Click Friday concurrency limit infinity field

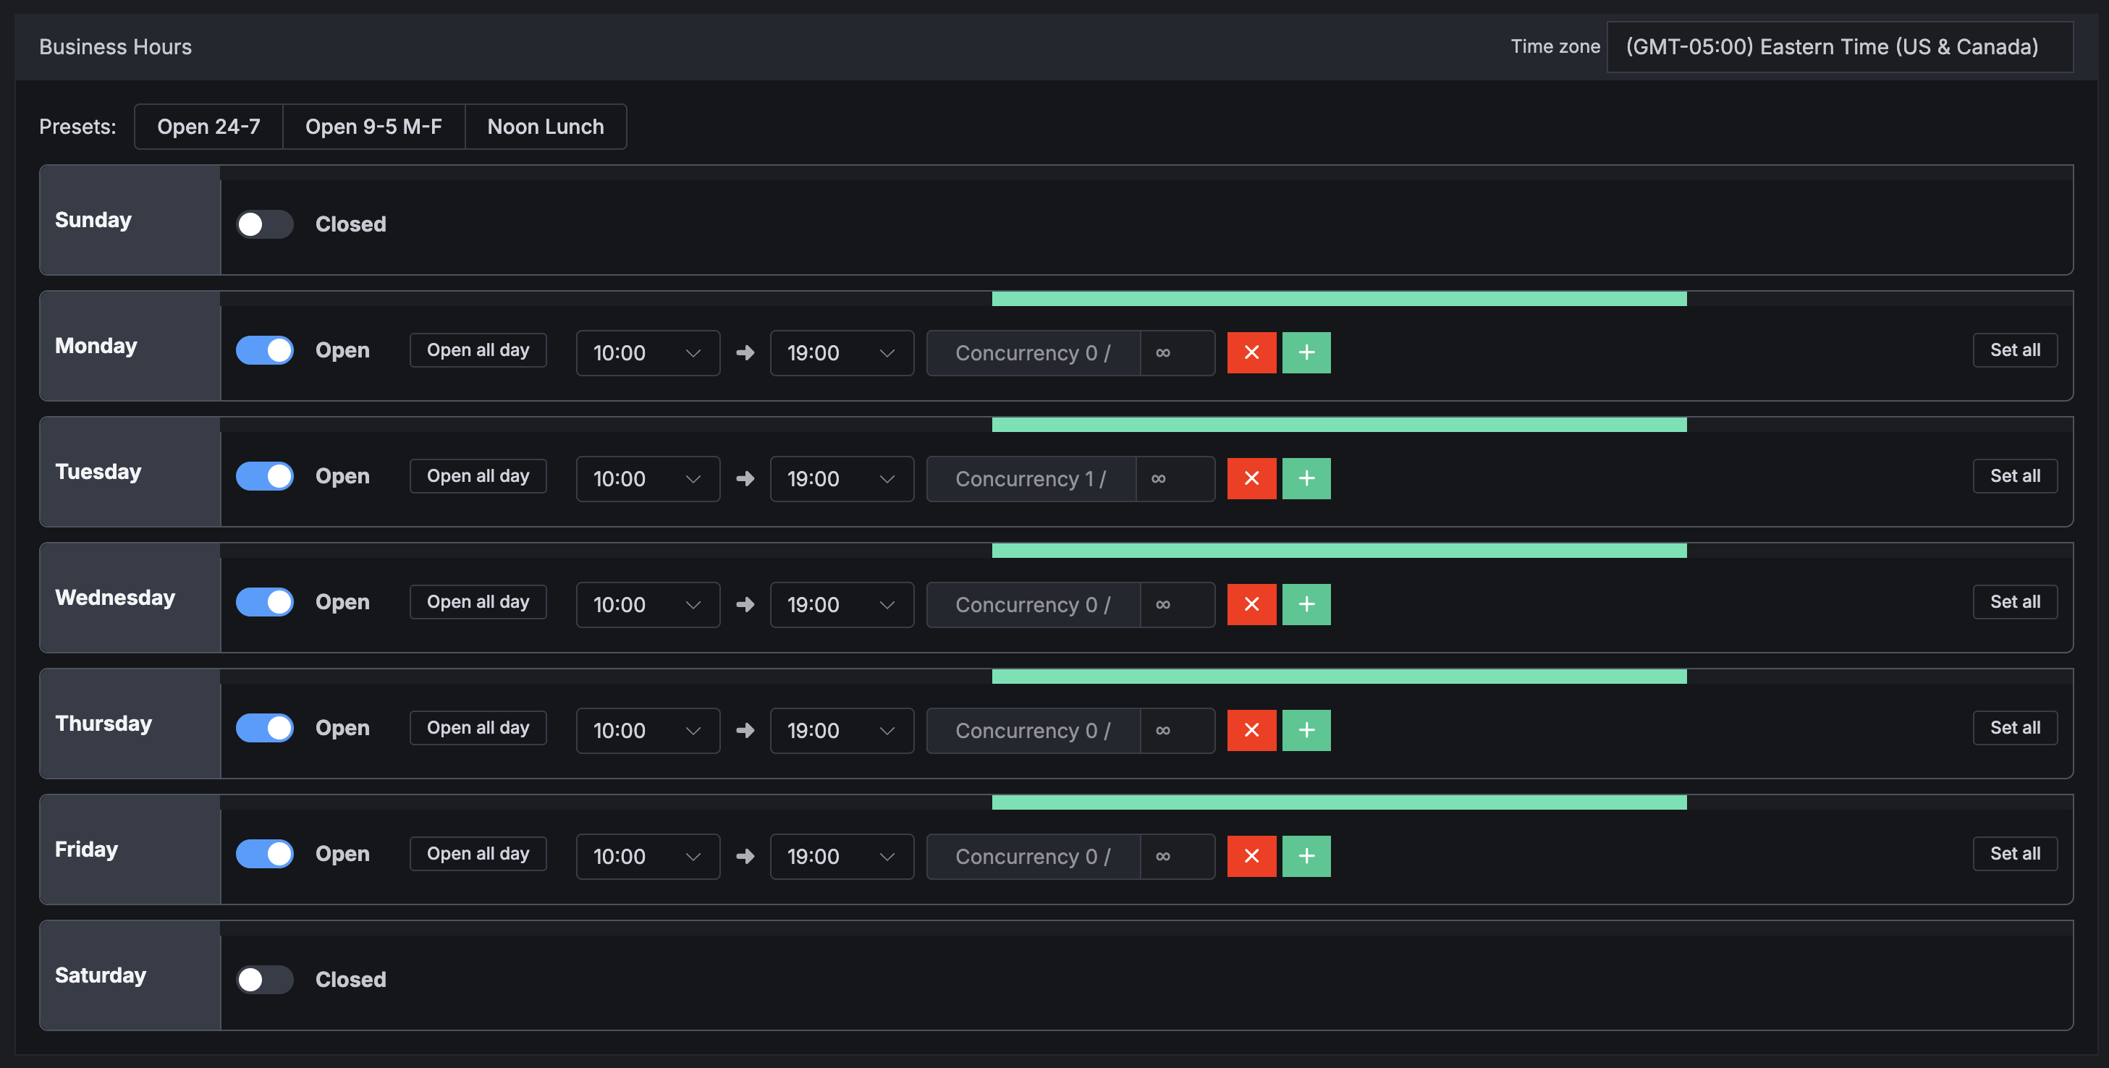1178,857
